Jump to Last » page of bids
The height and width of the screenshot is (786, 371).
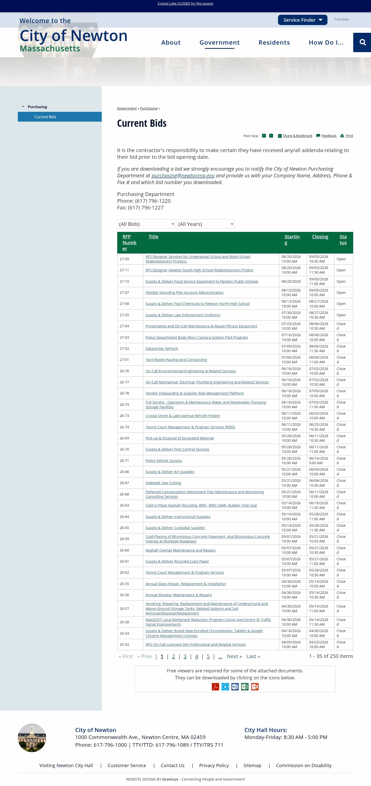pyautogui.click(x=253, y=656)
